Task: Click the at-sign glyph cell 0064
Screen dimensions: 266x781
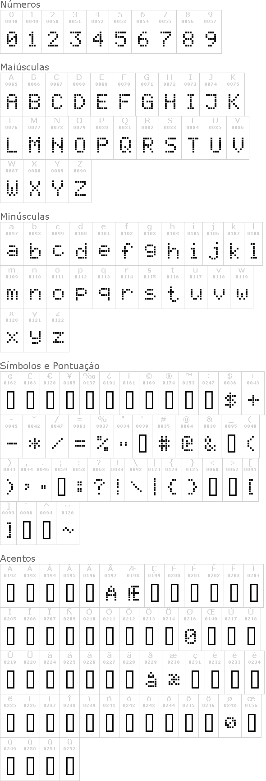Action: (187, 437)
